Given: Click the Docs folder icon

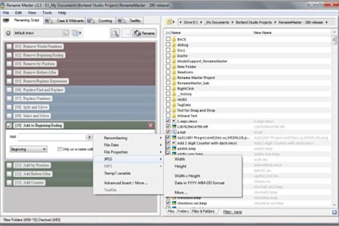Looking at the screenshot, I should point(174,50).
